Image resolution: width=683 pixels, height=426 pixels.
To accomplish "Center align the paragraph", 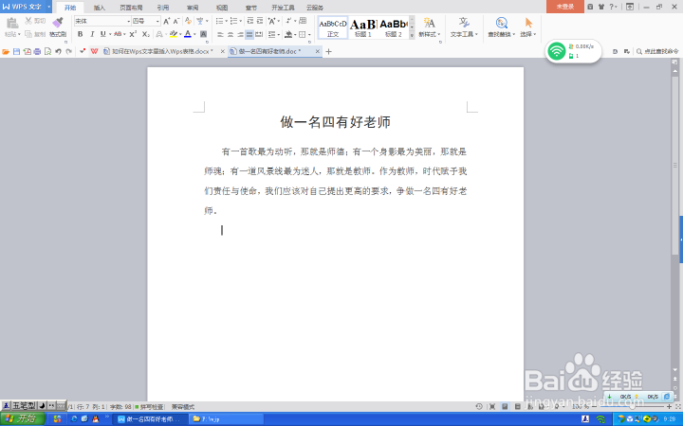I will point(230,34).
